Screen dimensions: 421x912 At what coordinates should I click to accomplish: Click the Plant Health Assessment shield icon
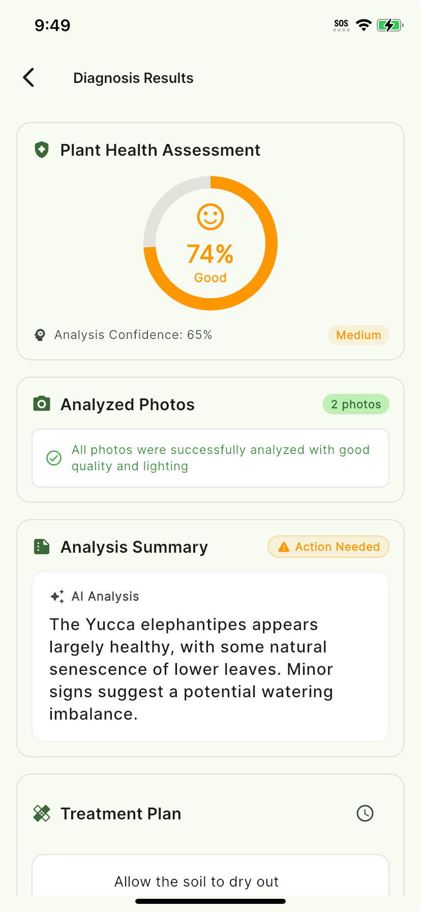point(41,150)
